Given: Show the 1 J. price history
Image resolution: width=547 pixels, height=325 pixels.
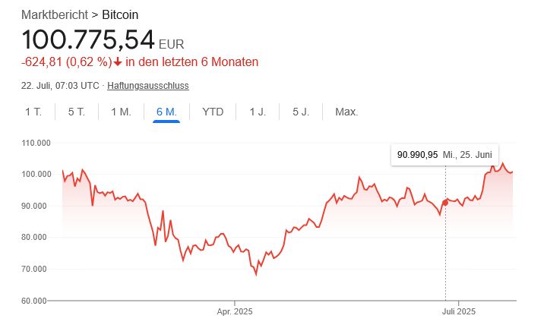Looking at the screenshot, I should [258, 112].
